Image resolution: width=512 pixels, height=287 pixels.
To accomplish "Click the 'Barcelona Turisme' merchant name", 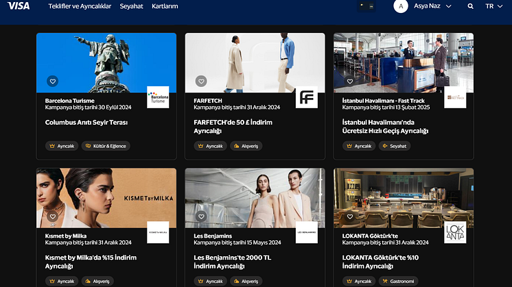I will 70,101.
